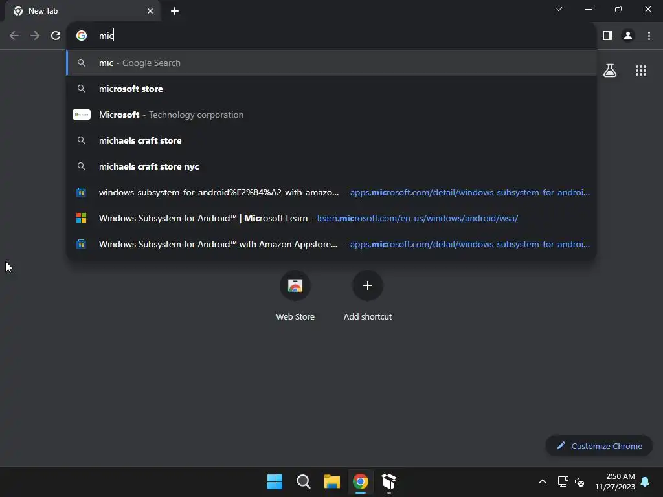The height and width of the screenshot is (497, 663).
Task: Pick 'michaels craft store' suggestion
Action: (x=331, y=140)
